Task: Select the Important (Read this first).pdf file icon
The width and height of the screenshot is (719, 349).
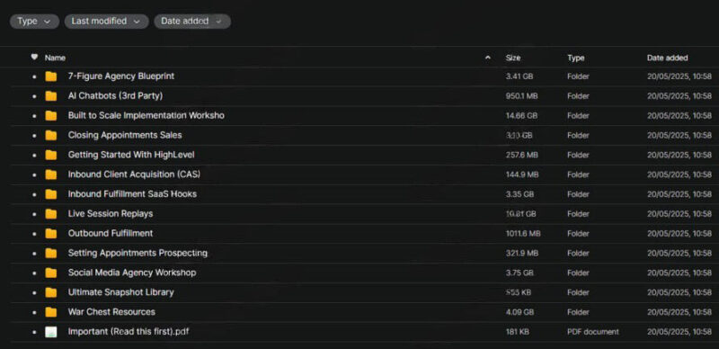Action: pos(51,332)
